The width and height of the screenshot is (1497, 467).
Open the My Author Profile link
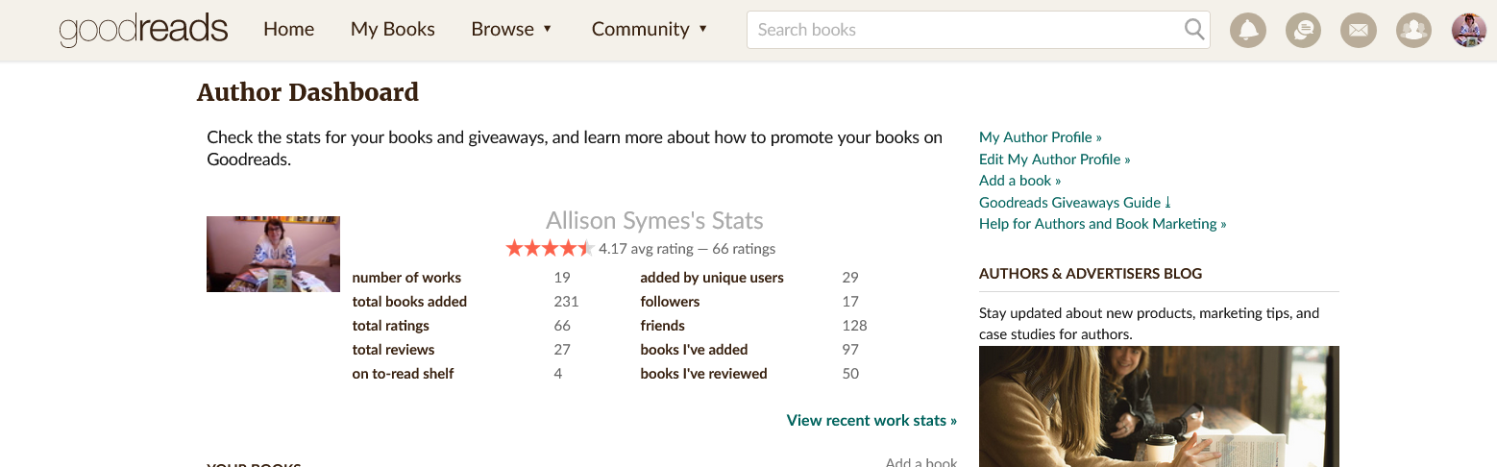(x=1040, y=137)
